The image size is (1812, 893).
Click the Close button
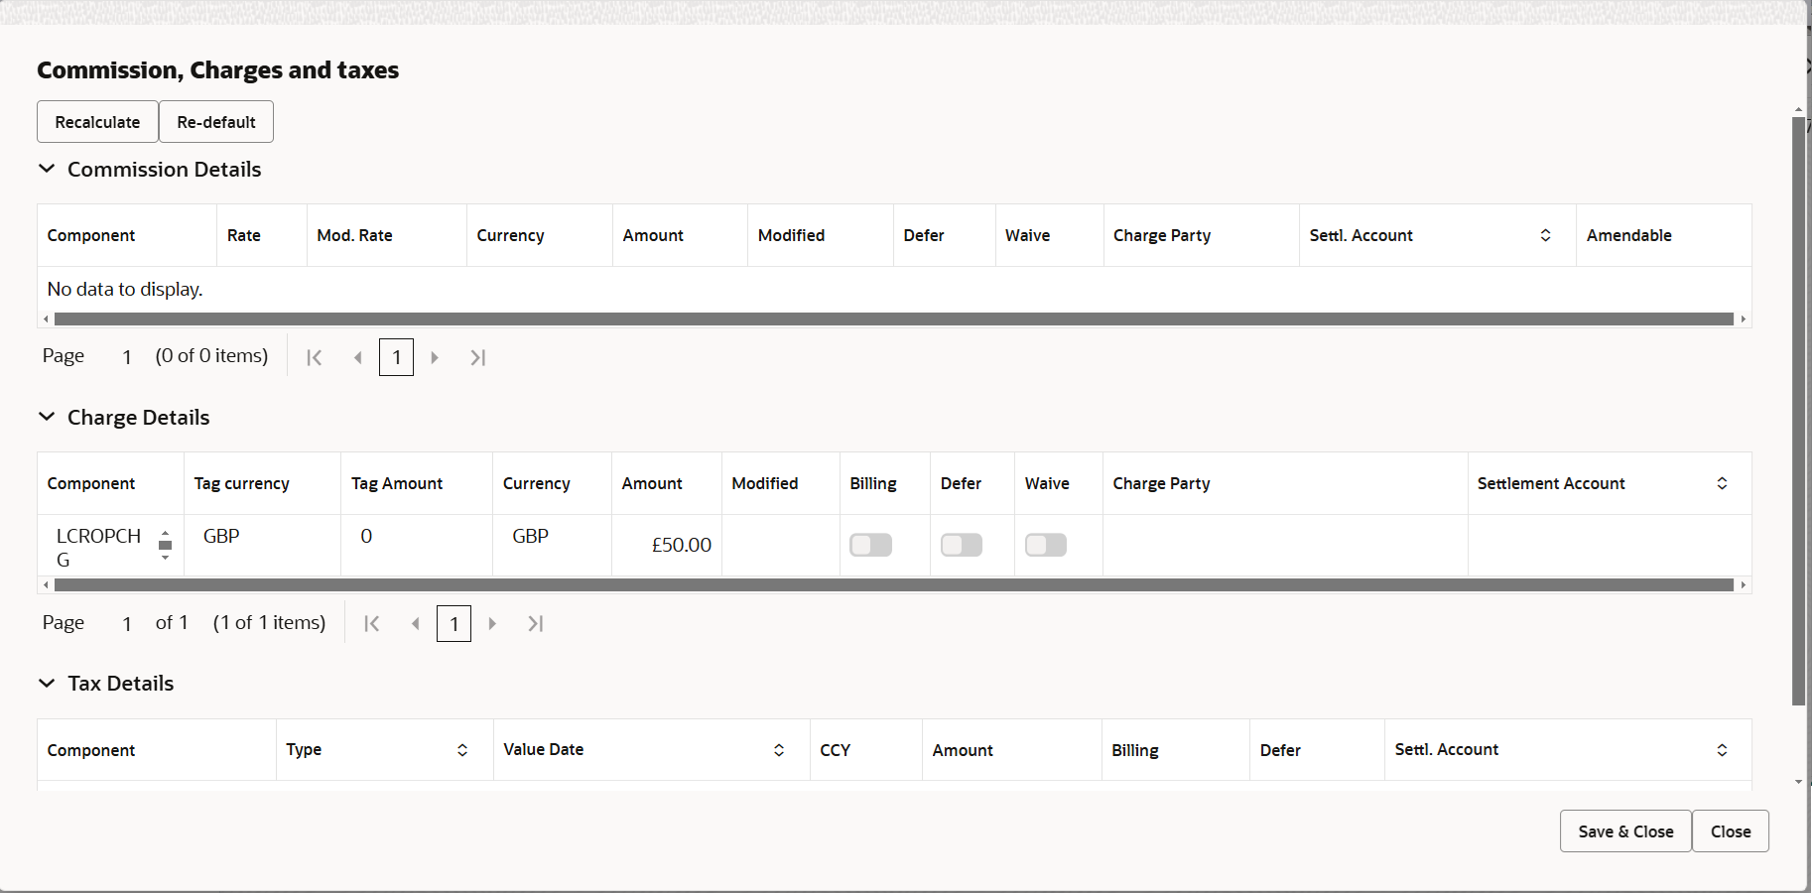pos(1731,831)
